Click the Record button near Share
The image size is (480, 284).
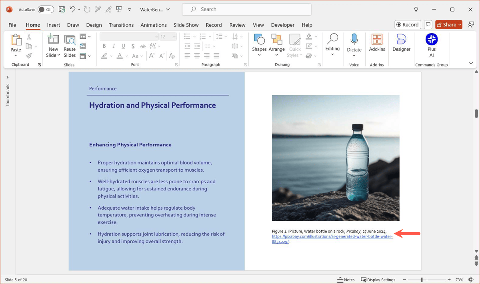click(x=408, y=25)
